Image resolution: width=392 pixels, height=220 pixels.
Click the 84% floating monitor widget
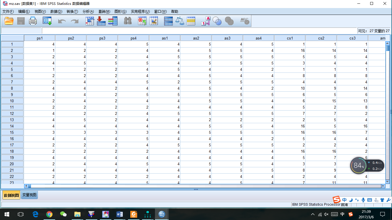coord(359,165)
